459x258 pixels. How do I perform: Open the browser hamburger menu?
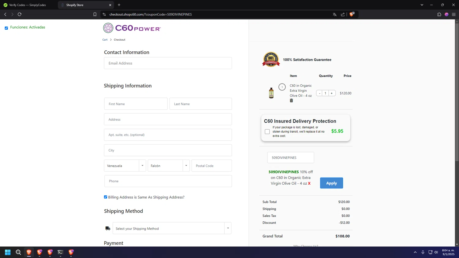click(454, 14)
